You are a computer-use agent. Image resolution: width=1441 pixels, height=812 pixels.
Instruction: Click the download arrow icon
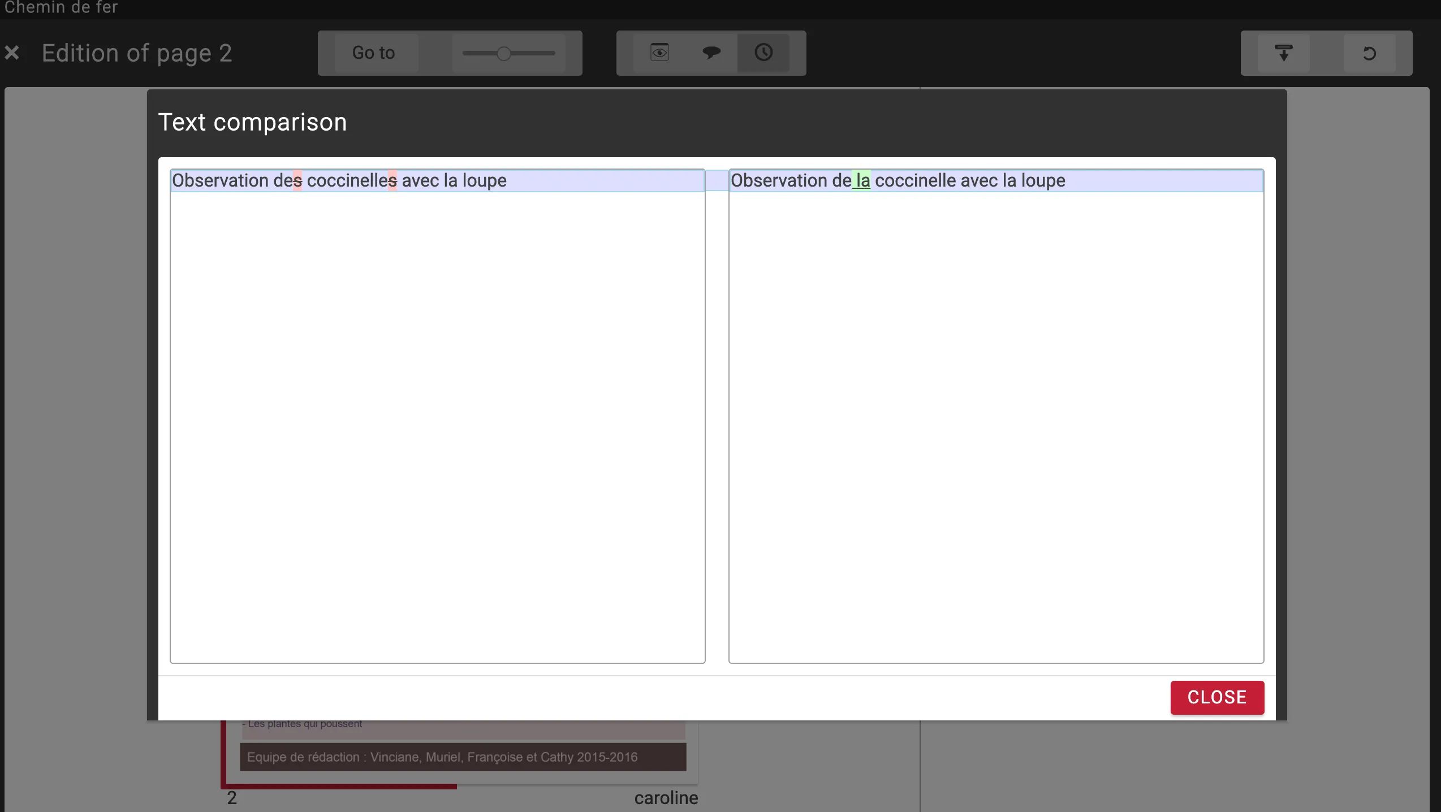pos(1283,53)
